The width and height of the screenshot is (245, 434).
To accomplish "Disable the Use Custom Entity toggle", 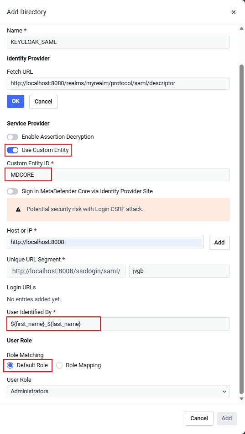I will point(13,150).
